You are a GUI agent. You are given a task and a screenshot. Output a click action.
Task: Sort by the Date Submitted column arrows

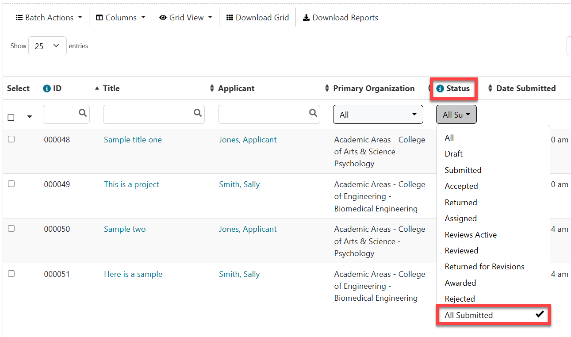click(x=490, y=88)
